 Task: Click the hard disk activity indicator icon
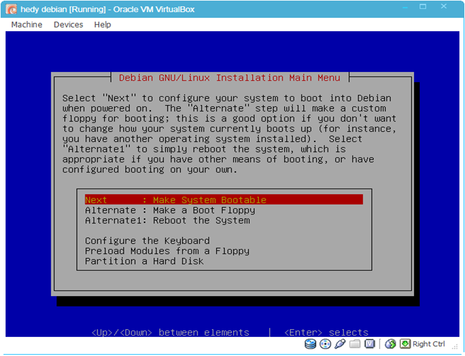[x=310, y=344]
